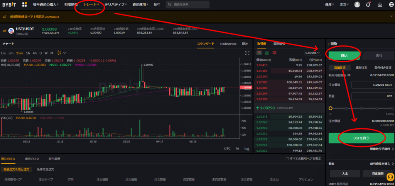Viewport: 395px width, 186px height.
Task: Open order book precision 0.00001 dropdown
Action: pos(312,53)
